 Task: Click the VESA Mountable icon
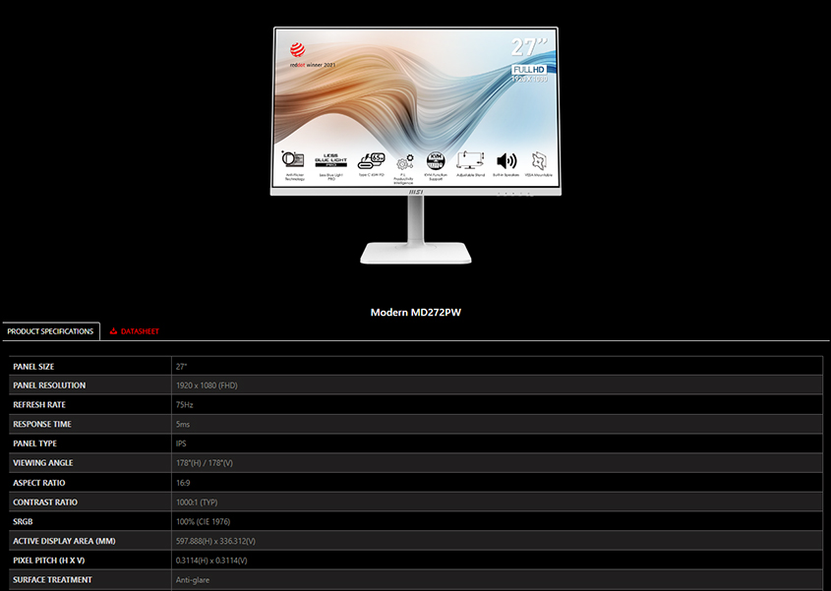(539, 160)
